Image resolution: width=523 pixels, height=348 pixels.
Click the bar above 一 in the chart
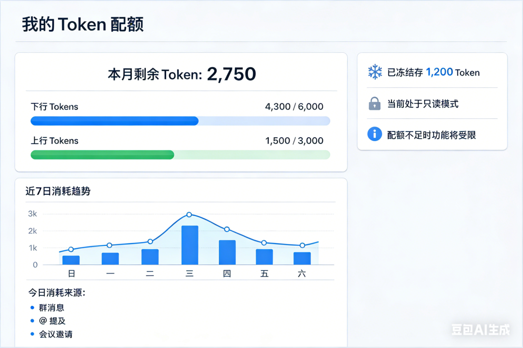110,259
